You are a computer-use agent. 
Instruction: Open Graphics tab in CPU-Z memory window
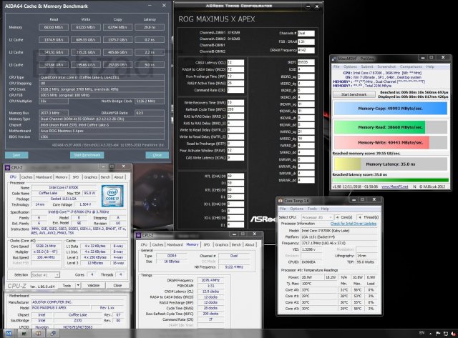point(221,244)
